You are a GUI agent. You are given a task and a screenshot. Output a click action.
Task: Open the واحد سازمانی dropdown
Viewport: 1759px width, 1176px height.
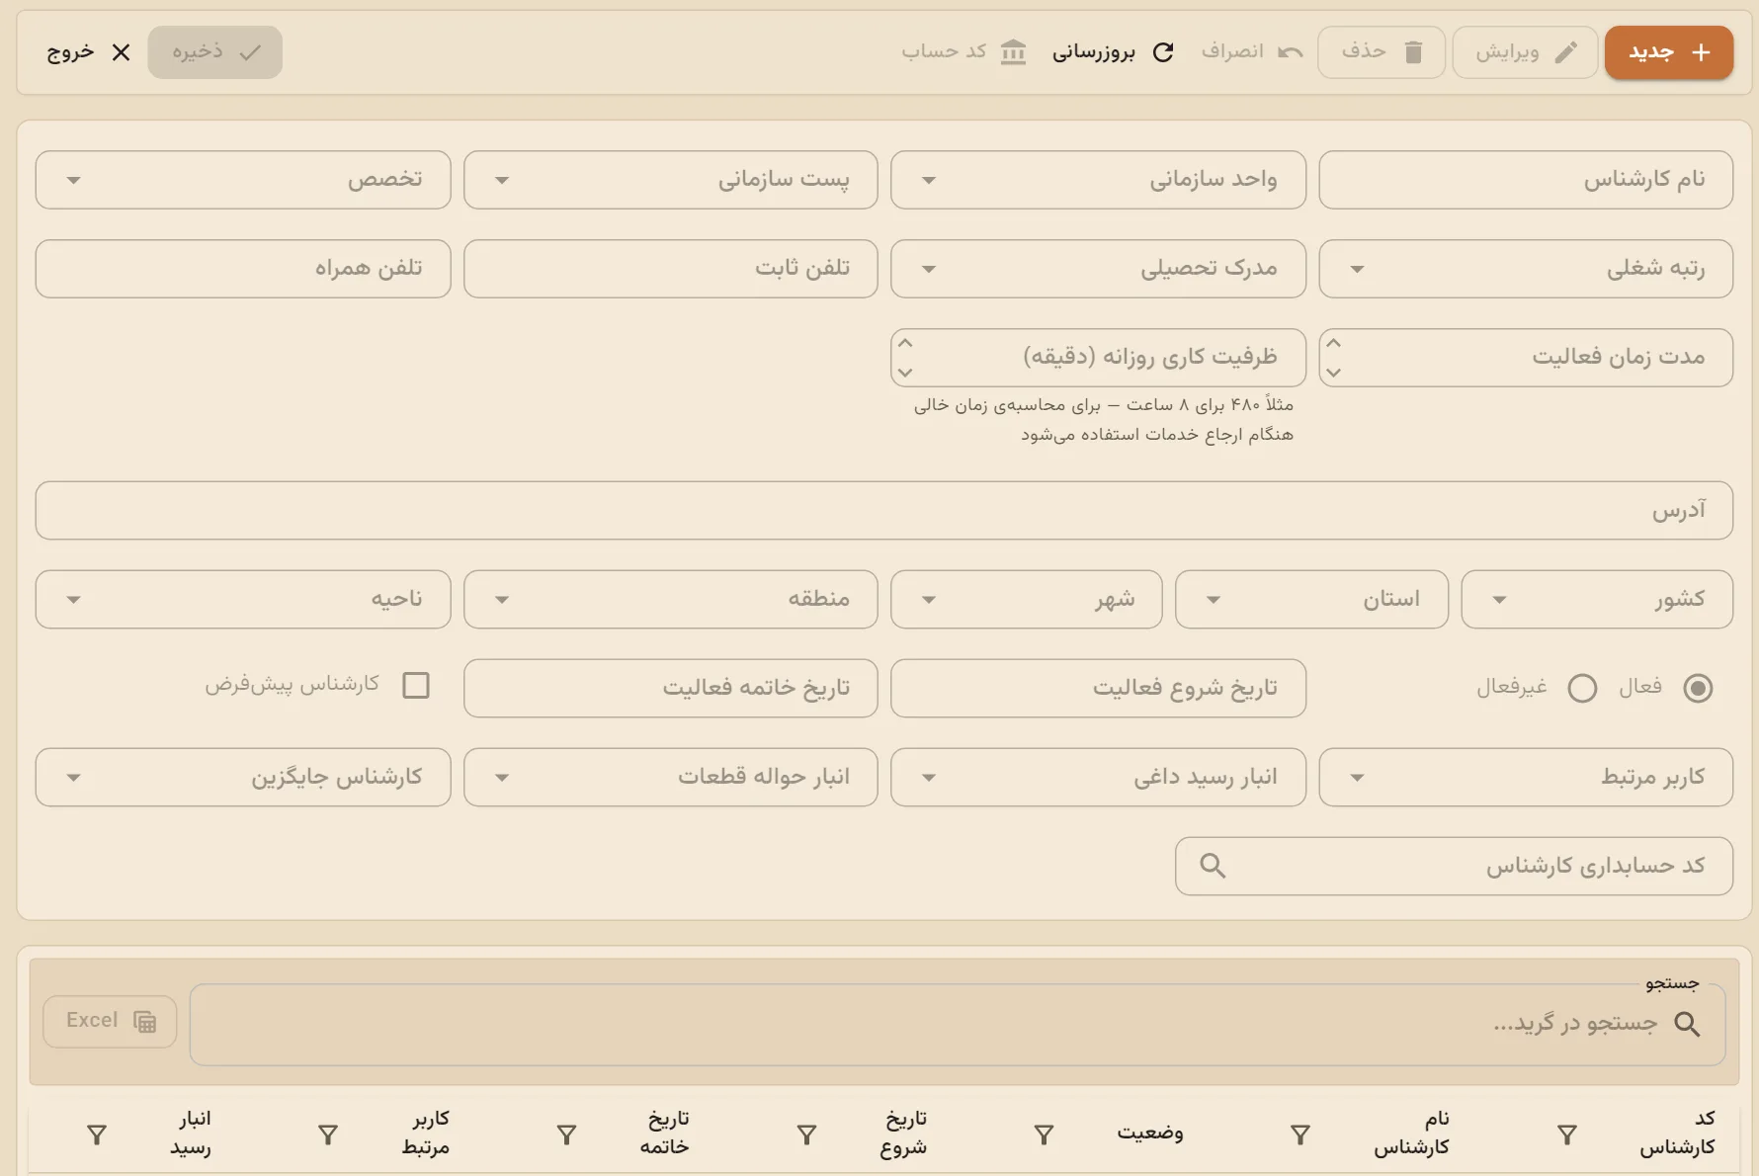click(1098, 180)
